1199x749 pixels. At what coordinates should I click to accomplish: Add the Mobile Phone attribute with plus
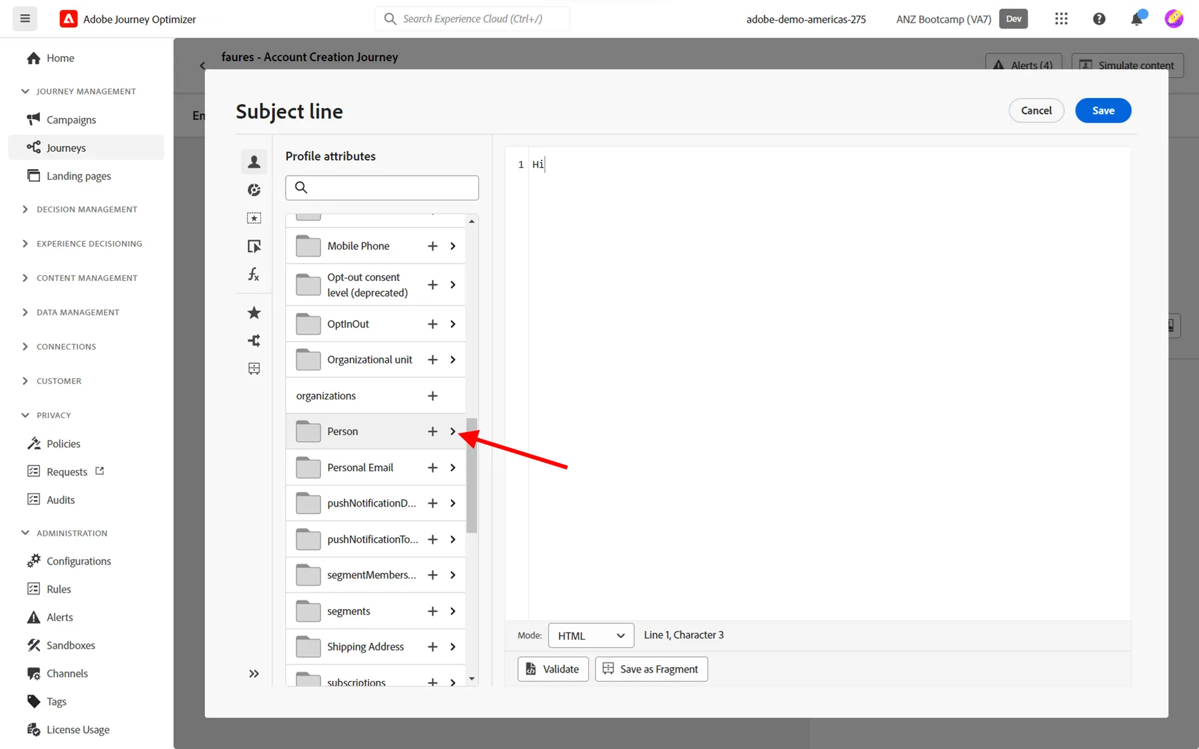(x=432, y=246)
